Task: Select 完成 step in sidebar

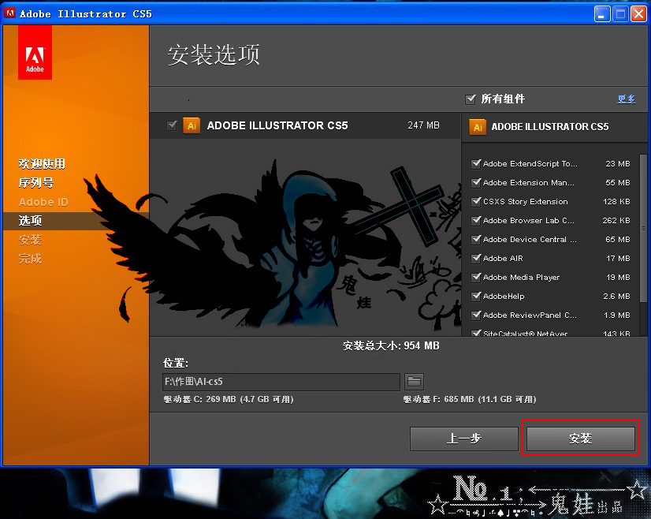Action: coord(30,259)
